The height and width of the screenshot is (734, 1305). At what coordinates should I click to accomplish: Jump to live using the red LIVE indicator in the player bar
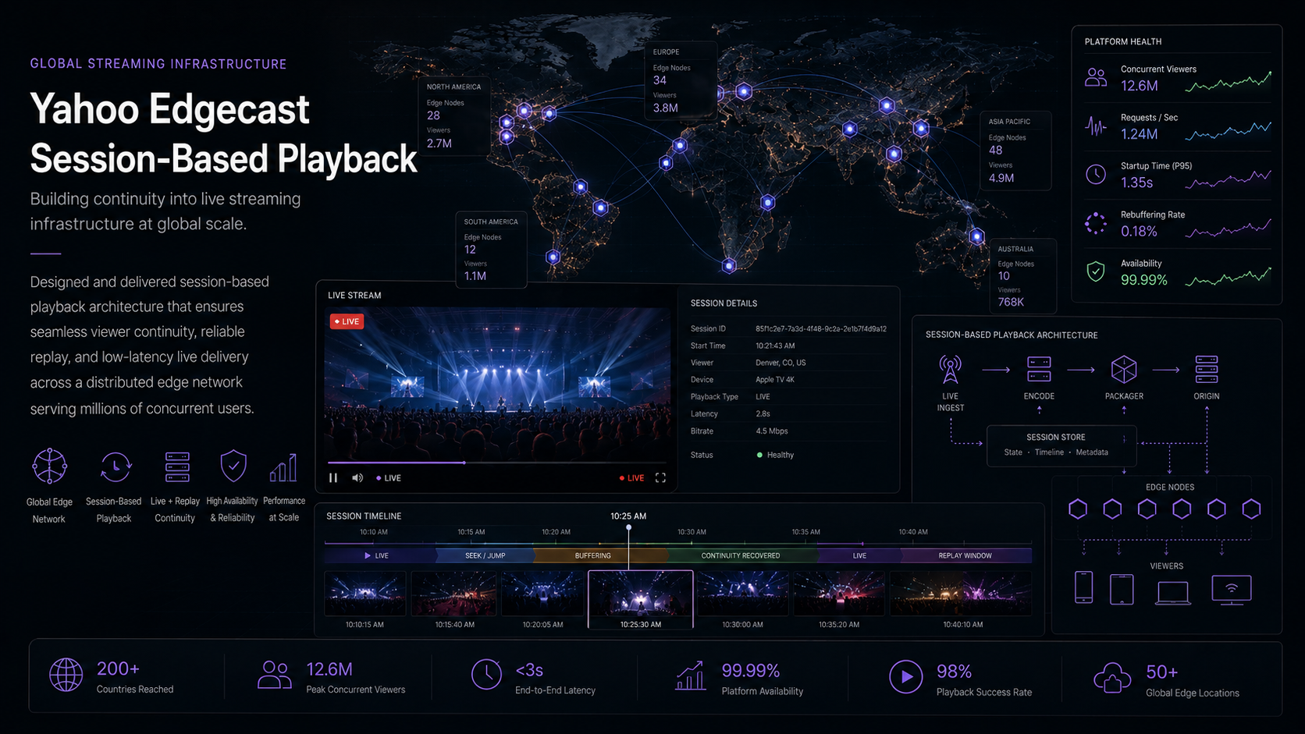tap(632, 478)
